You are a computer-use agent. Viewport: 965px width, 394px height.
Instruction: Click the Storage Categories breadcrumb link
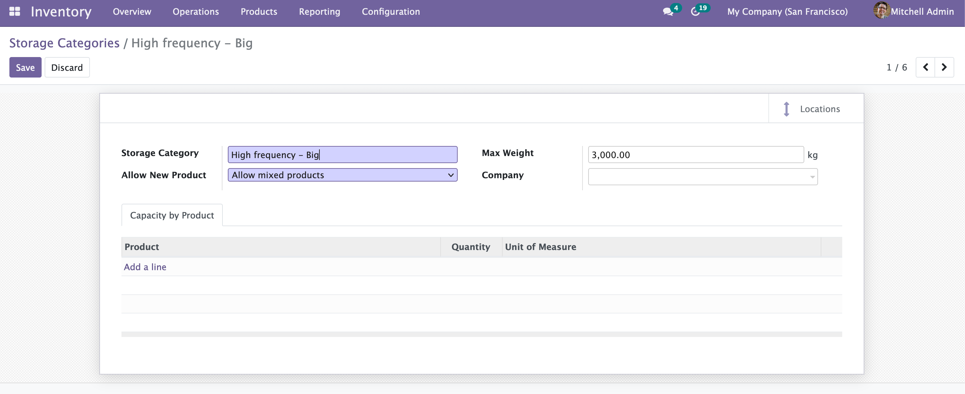click(x=64, y=43)
